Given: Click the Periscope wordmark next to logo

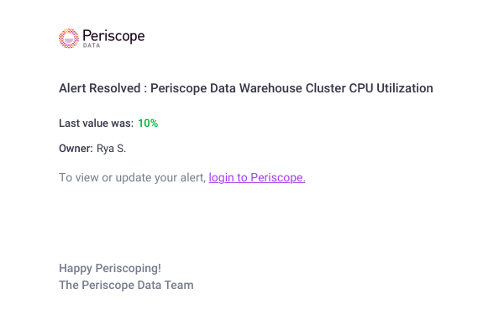Looking at the screenshot, I should [113, 36].
